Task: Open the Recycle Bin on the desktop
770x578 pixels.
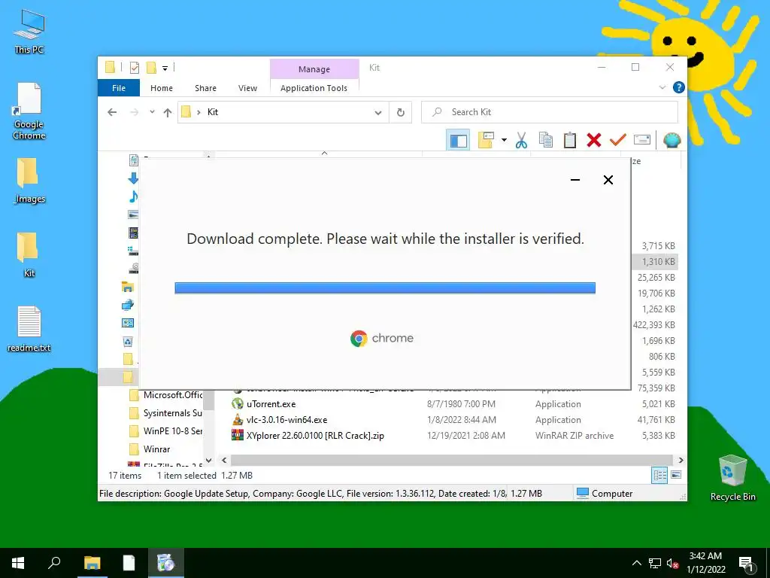Action: point(732,478)
